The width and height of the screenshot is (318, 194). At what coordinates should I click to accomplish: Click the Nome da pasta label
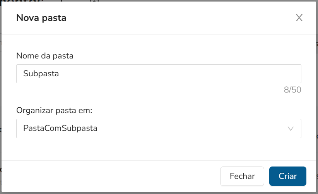(x=45, y=56)
